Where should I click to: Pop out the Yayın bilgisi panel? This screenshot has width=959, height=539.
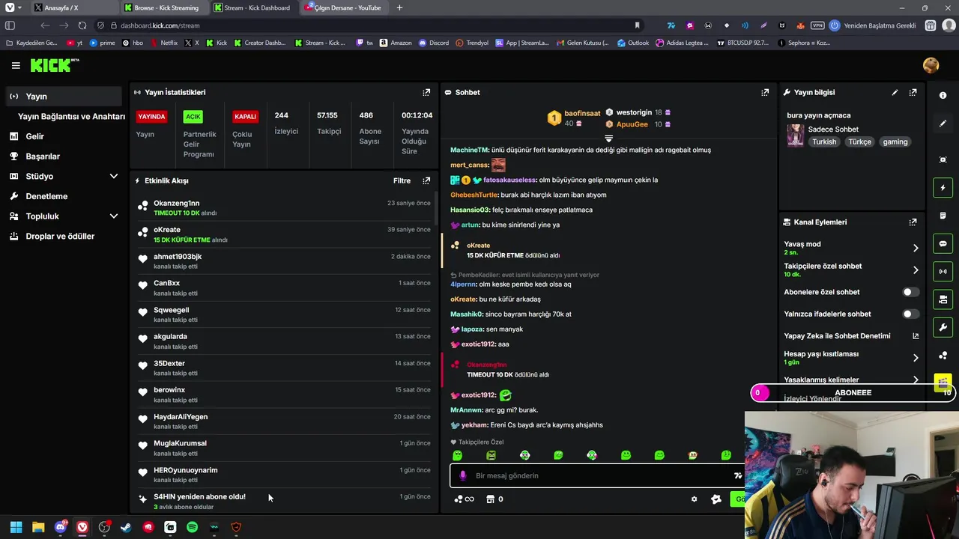pos(913,92)
